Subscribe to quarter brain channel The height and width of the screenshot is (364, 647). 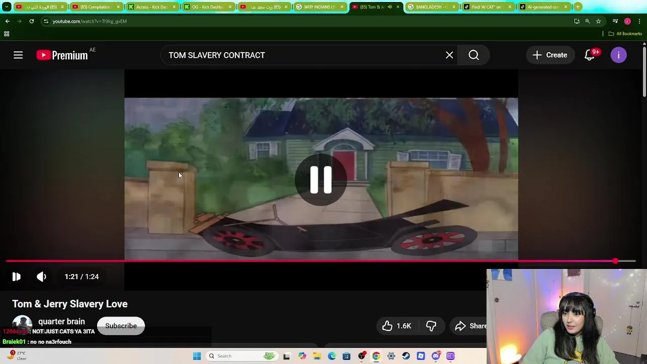121,326
